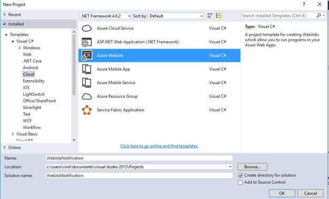The image size is (329, 199).
Task: Select the Azure Mobile Service template name
Action: point(116,83)
